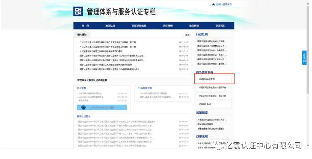This screenshot has width=312, height=159.
Task: Select the 相关通知 tab
Action: (x=82, y=35)
